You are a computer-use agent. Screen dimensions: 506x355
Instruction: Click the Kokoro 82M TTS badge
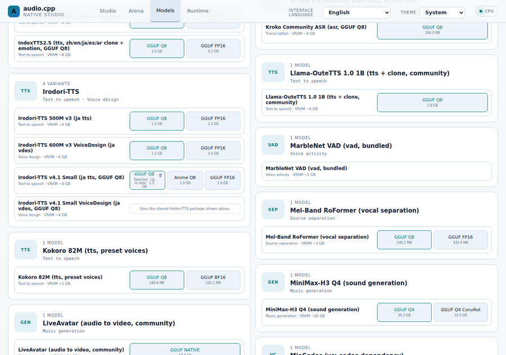point(25,250)
